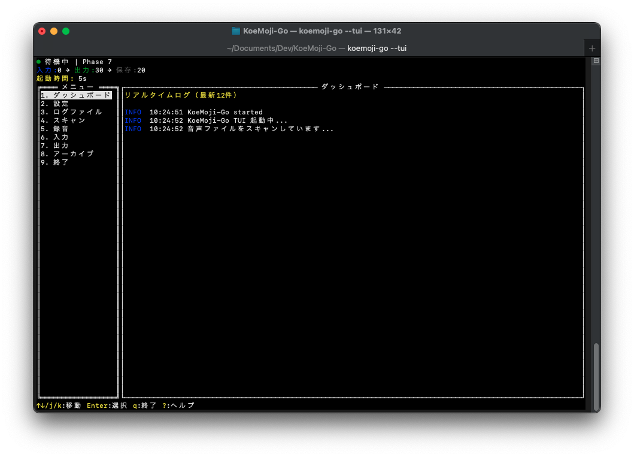Pick the 5. 録音 menu entry

coord(55,129)
